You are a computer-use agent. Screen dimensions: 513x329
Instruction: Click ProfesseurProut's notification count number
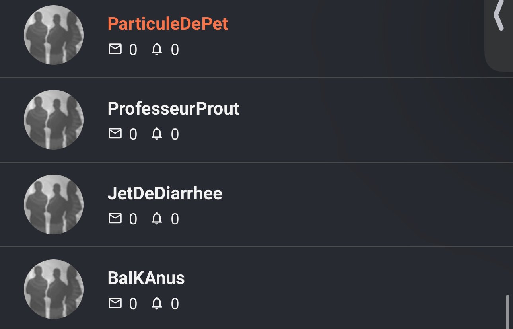pos(175,134)
